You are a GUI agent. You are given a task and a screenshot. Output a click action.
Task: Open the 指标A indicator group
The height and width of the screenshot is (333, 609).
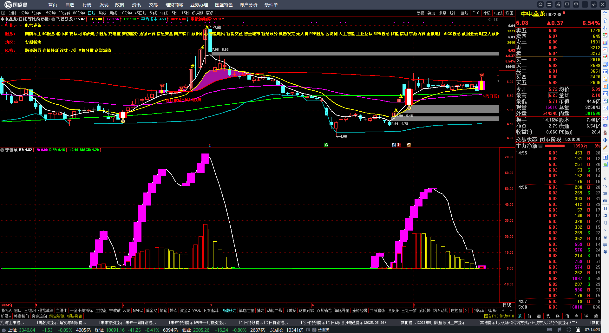(7, 310)
